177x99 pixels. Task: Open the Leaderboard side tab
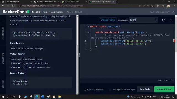tap(3, 33)
